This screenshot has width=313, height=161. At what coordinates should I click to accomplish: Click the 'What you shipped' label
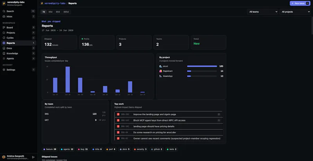tap(51, 21)
